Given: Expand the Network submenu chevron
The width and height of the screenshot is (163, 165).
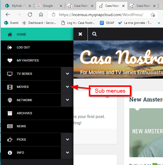Looking at the screenshot, I should click(x=67, y=100).
